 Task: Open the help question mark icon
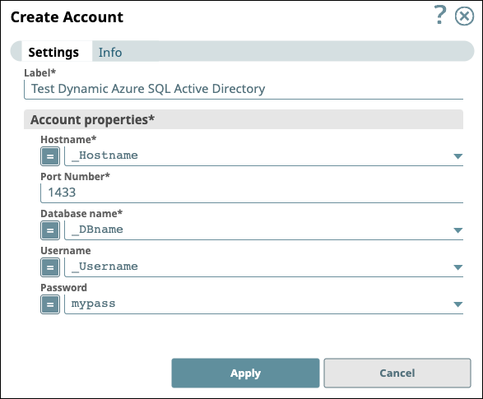pos(440,15)
